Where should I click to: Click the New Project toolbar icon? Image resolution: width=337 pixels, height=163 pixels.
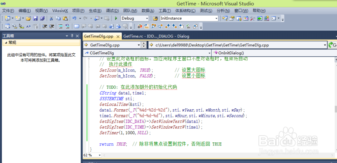coord(7,18)
